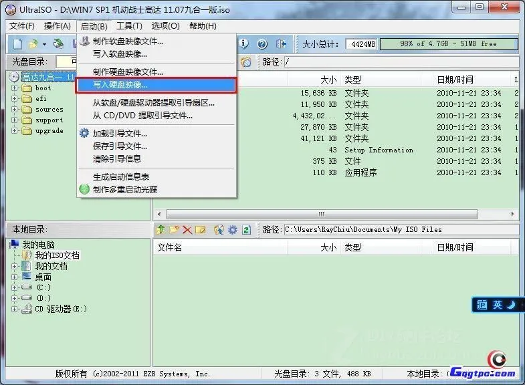Click the refresh icon in local toolbar
This screenshot has height=385, width=525.
coord(246,230)
